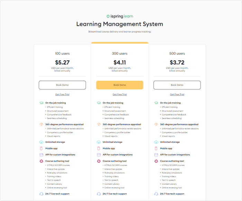Click 'Seamless scheduling' bullet in 100 users plan
Viewport: 242px width, 201px height.
(x=57, y=118)
